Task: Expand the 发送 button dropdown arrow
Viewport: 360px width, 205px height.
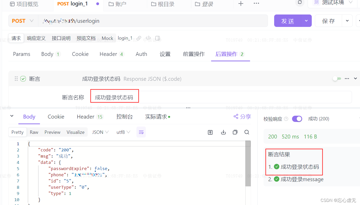Action: pos(306,21)
